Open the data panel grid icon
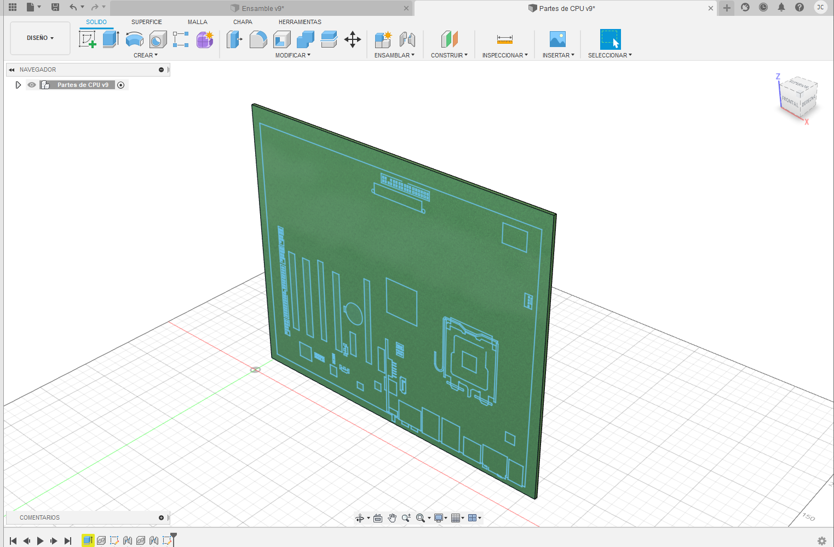The image size is (834, 547). (13, 7)
